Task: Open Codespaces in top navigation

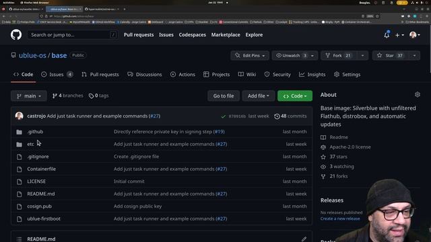Action: (192, 35)
